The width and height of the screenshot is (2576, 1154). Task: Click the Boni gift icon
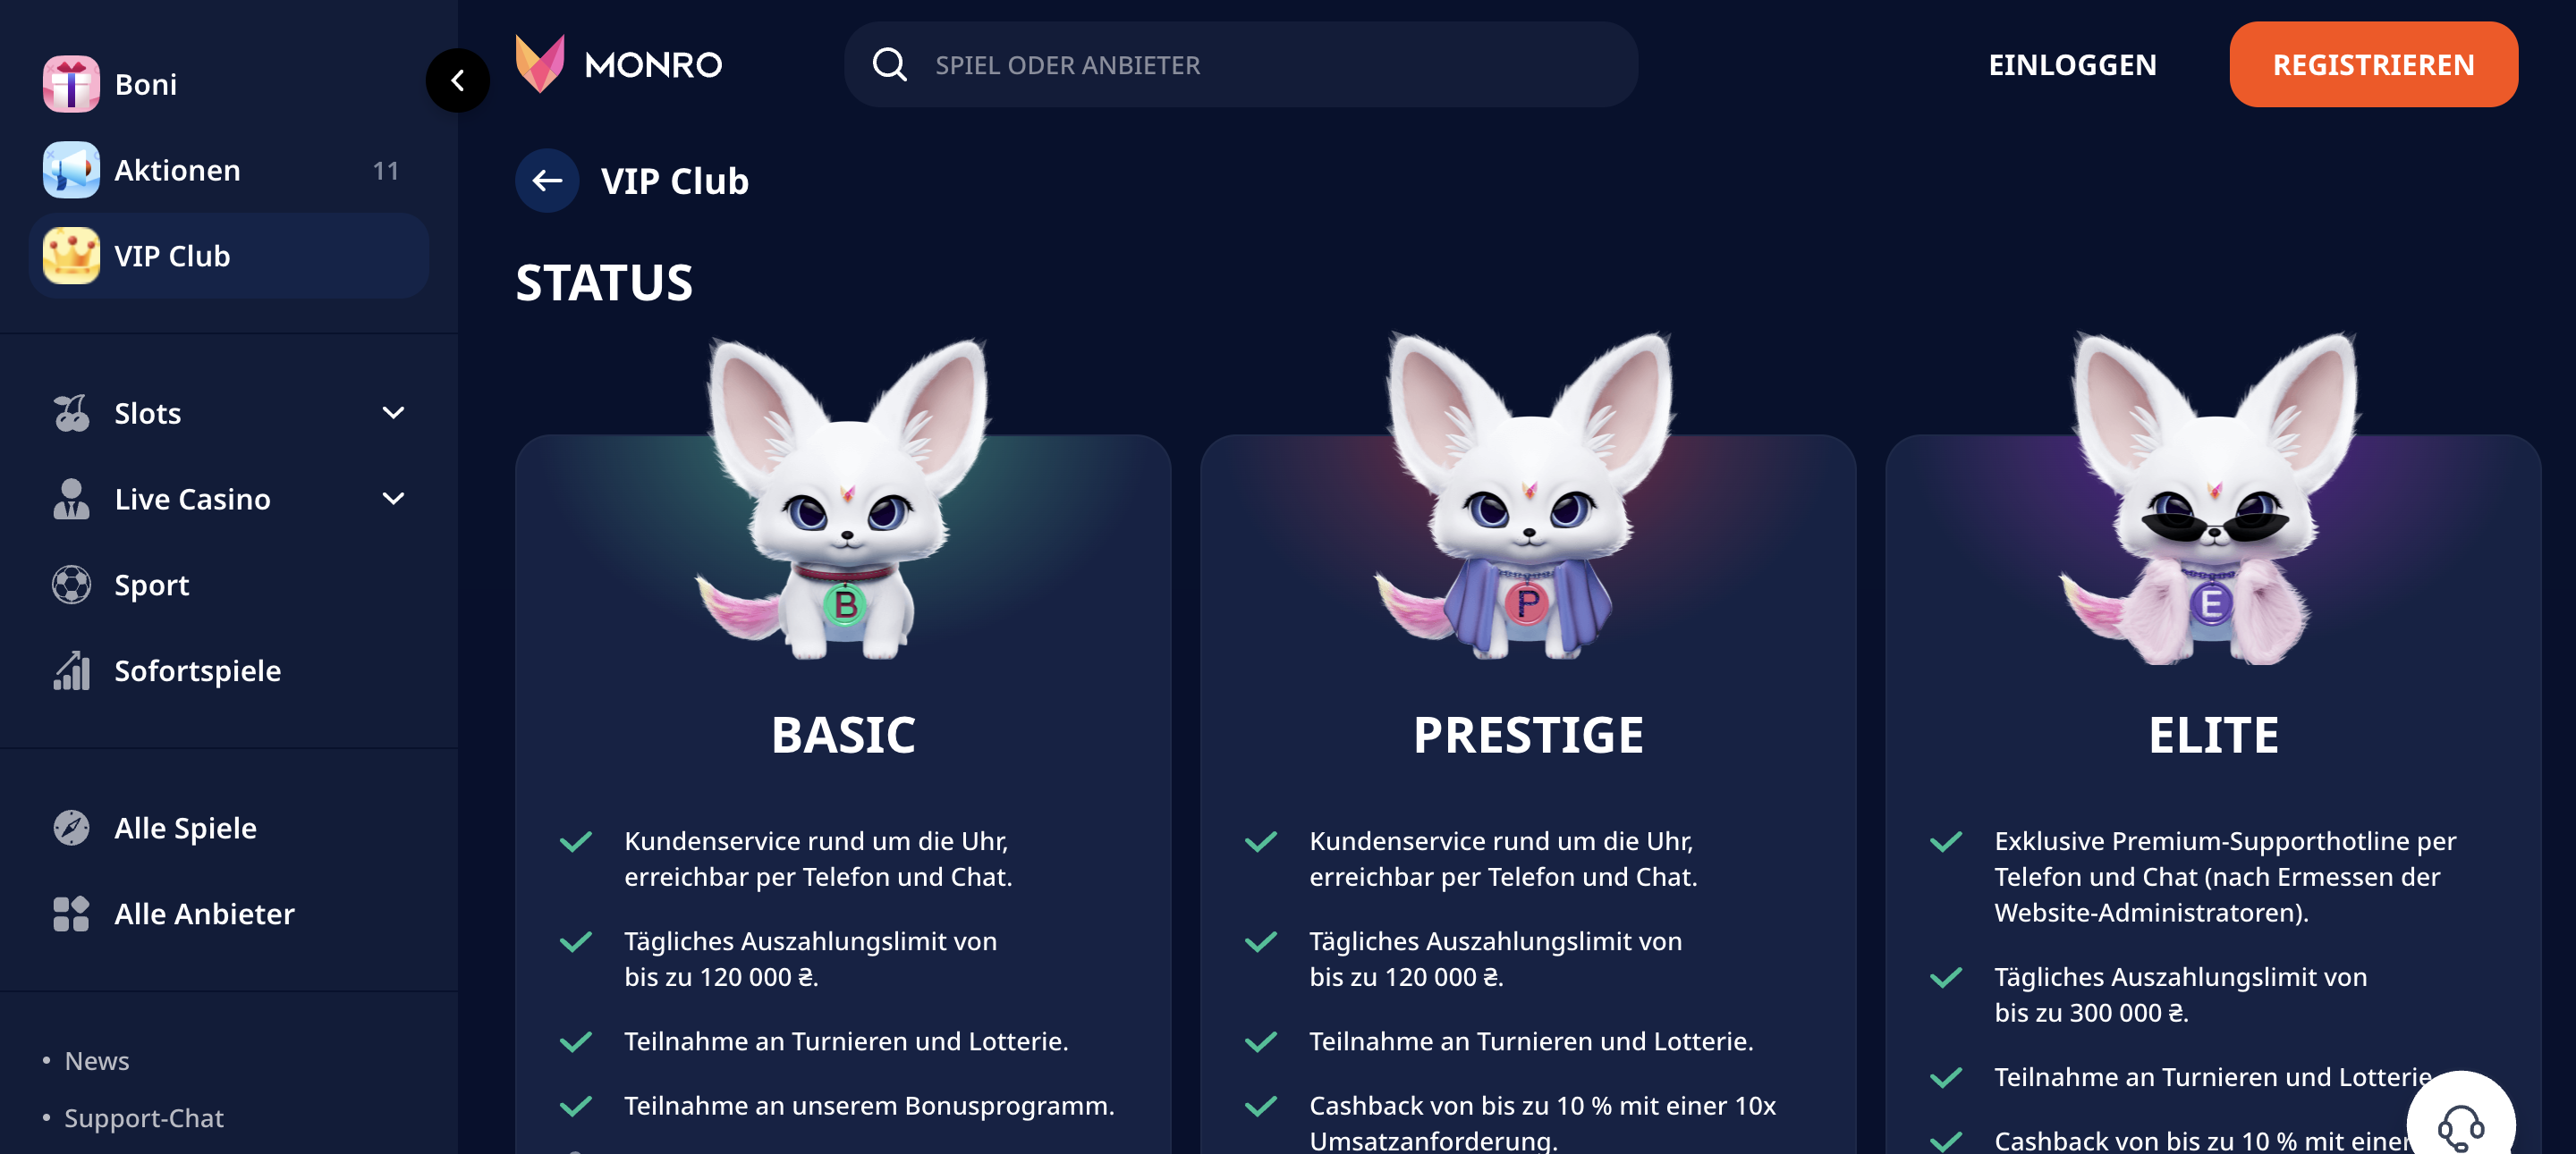(x=71, y=84)
